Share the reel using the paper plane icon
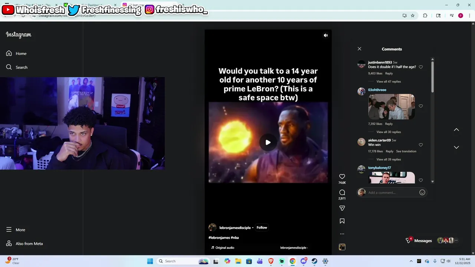Viewport: 475px width, 267px height. coord(342,208)
